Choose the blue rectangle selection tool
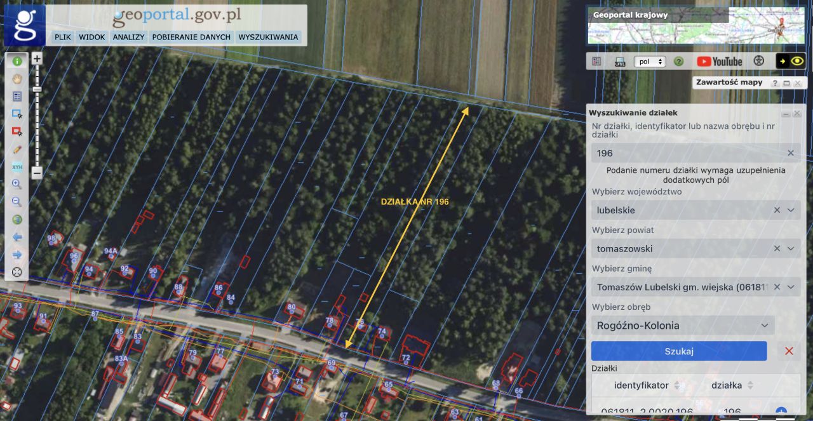The height and width of the screenshot is (421, 813). (x=17, y=114)
